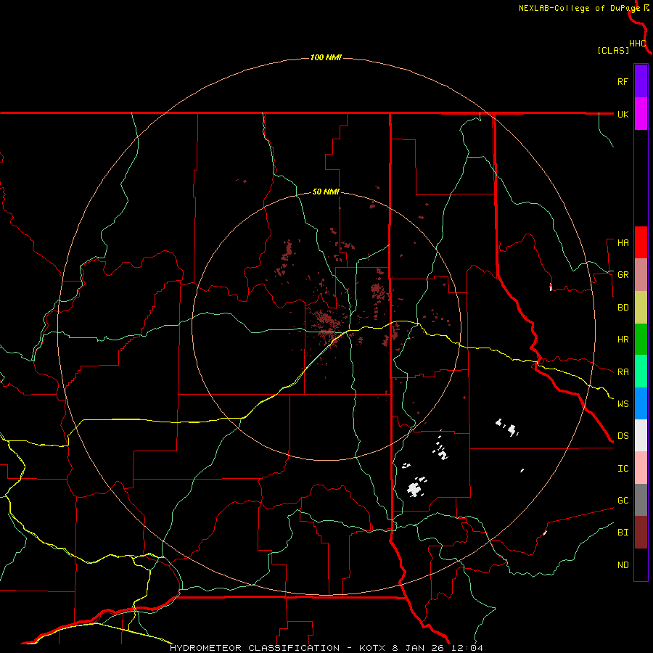Click the UK legend label
This screenshot has width=653, height=653.
(623, 114)
